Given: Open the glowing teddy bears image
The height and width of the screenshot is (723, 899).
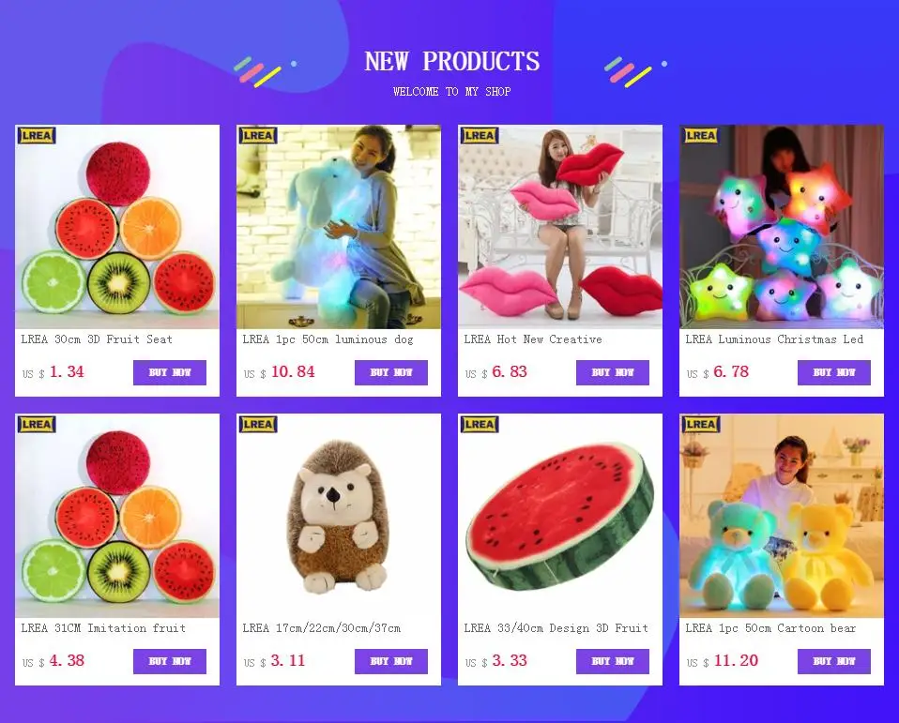Looking at the screenshot, I should click(782, 516).
